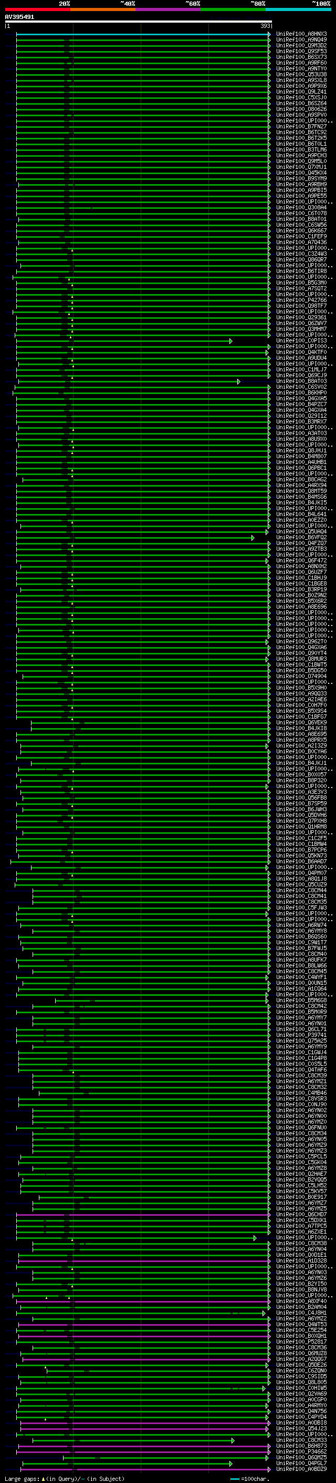
Task: Click the purple ~60% identity legend segment
Action: click(x=169, y=9)
